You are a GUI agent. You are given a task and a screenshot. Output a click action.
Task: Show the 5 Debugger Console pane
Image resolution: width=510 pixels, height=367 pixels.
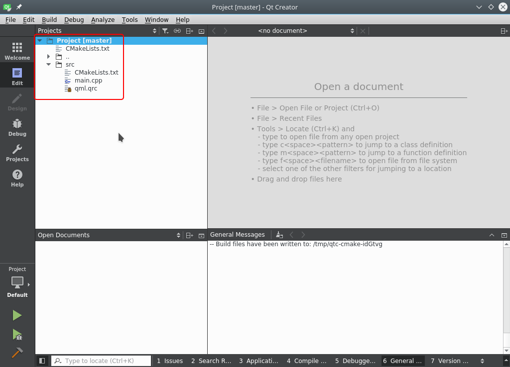coord(355,361)
